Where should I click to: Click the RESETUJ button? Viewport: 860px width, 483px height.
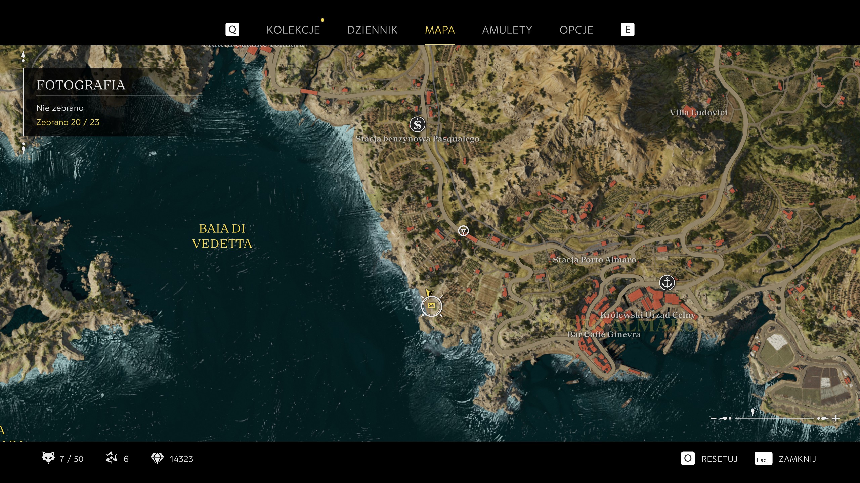(x=719, y=459)
